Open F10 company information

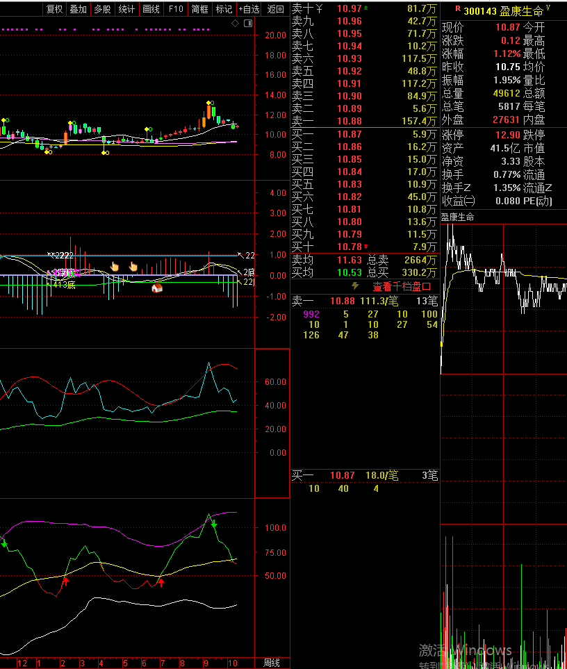pos(176,9)
